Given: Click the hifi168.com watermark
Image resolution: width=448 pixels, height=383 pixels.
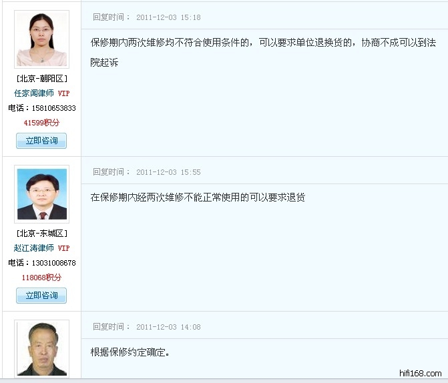Looking at the screenshot, I should pyautogui.click(x=420, y=373).
